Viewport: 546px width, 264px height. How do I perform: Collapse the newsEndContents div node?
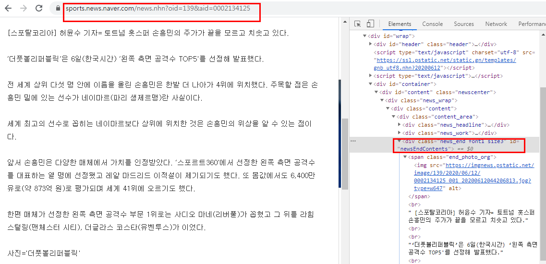[x=400, y=141]
